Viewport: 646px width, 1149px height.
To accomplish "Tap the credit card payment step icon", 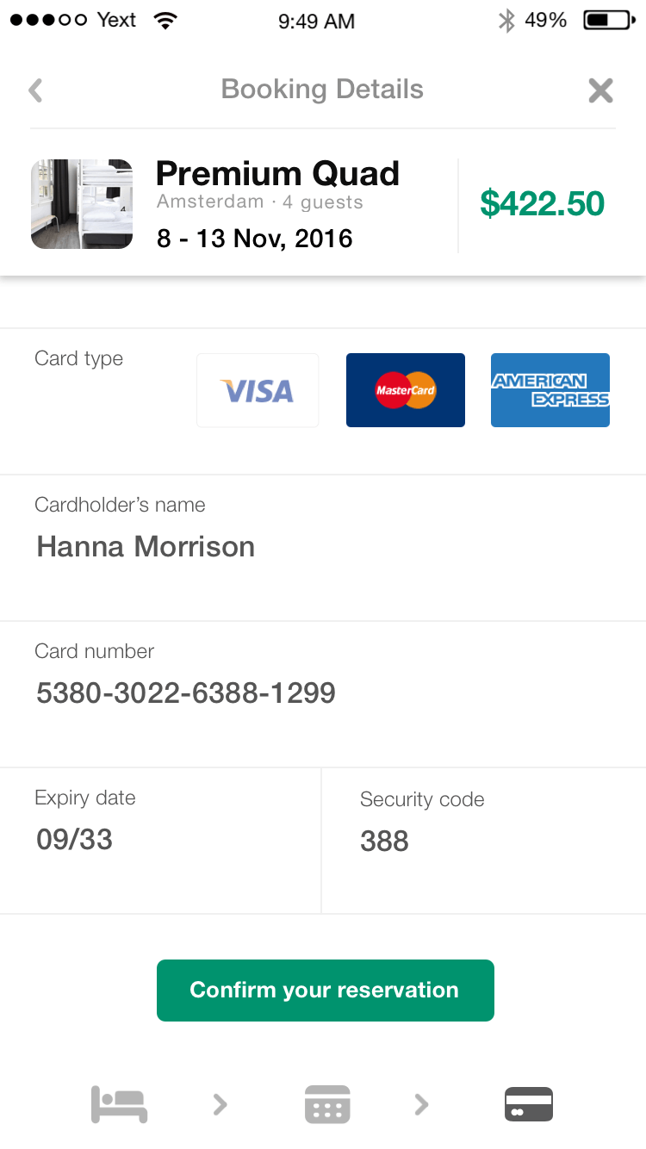I will (528, 1104).
